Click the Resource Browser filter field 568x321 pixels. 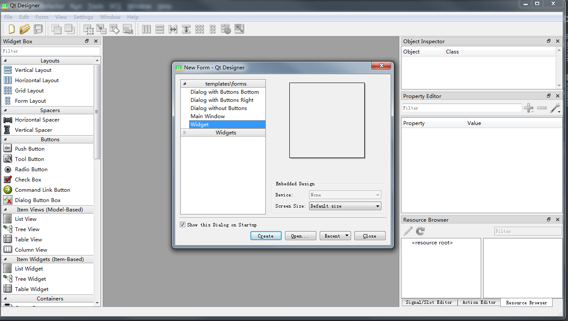[528, 231]
